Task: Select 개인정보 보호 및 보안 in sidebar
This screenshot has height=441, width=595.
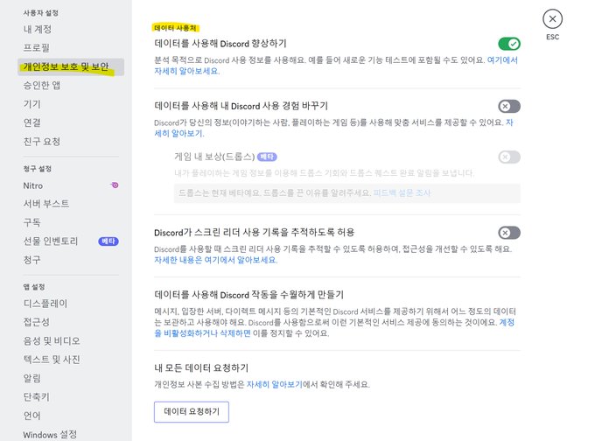Action: point(71,66)
